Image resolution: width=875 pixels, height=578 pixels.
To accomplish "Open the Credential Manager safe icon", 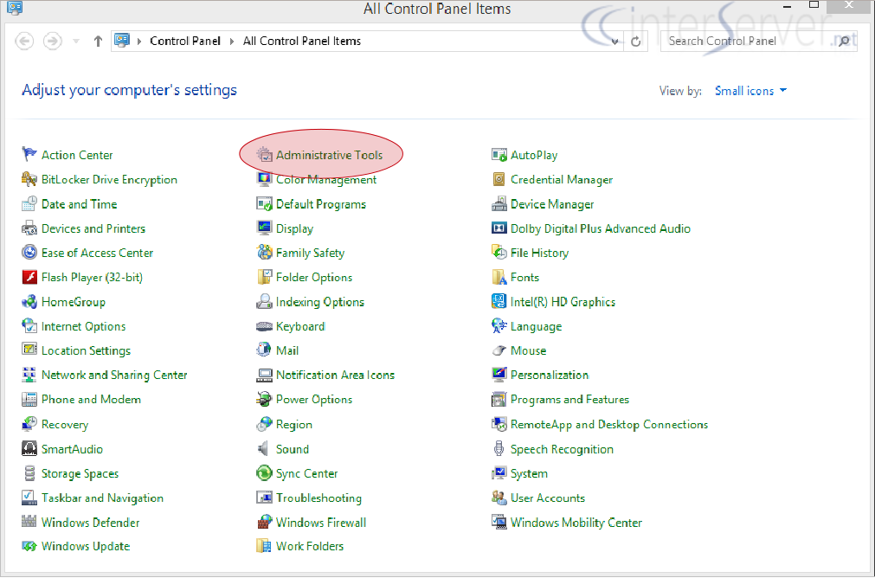I will click(499, 178).
